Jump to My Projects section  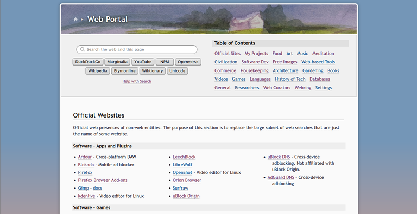pos(256,54)
